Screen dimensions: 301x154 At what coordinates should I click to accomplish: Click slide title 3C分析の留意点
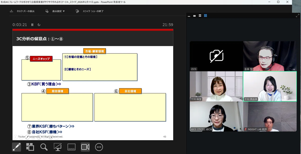tap(39, 39)
